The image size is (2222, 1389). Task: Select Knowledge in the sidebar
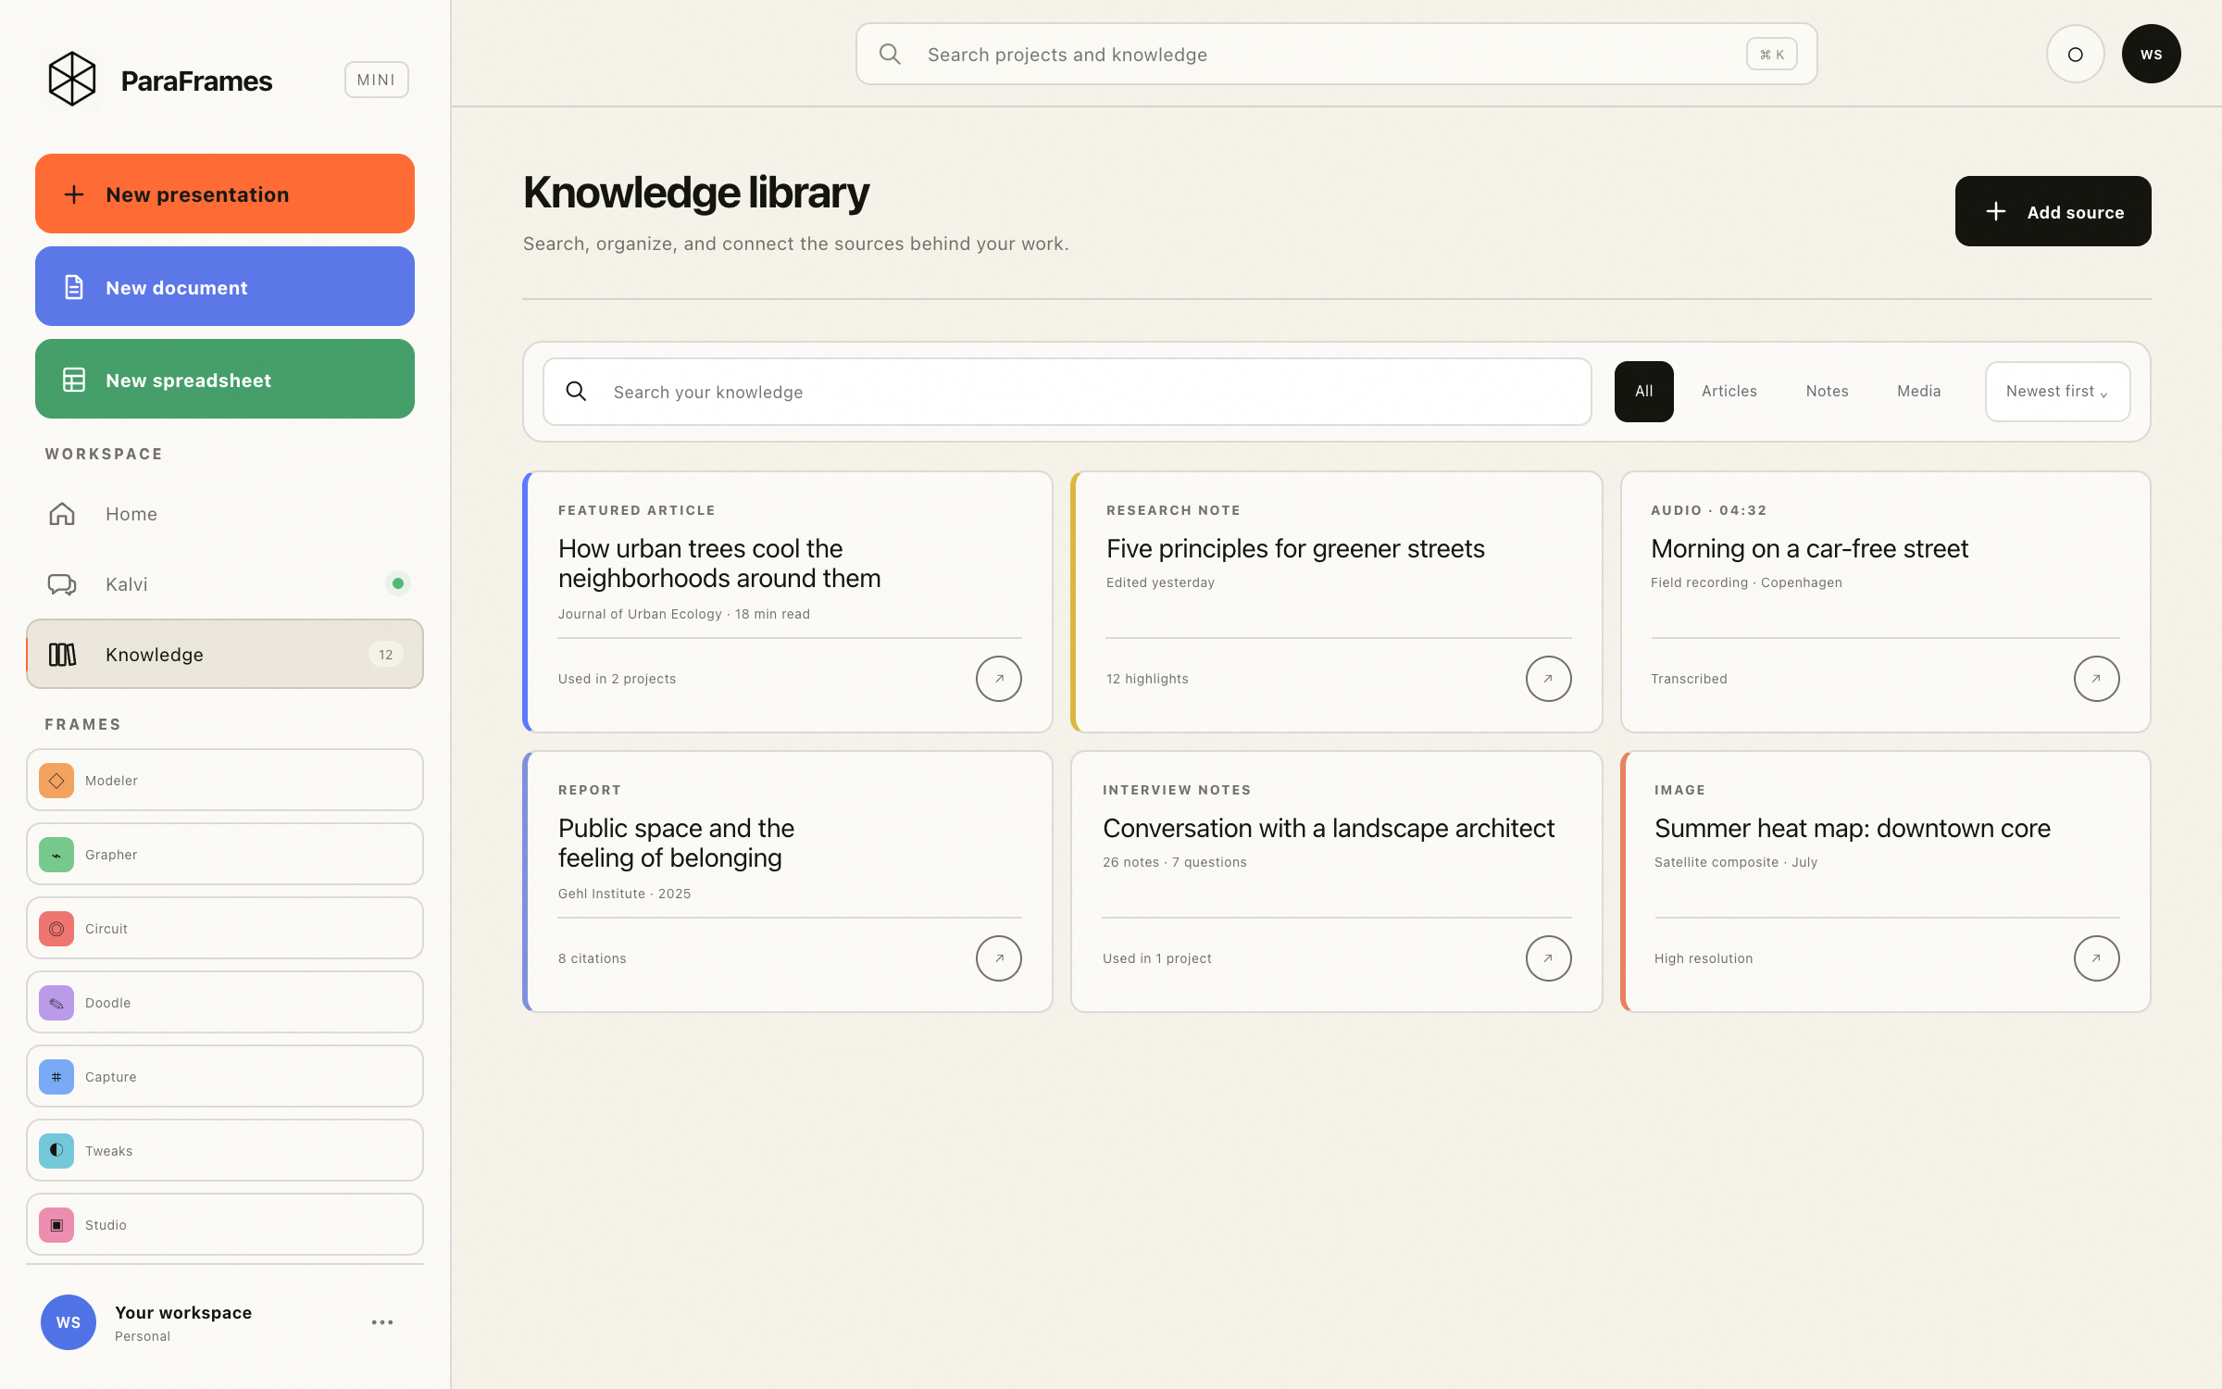[x=225, y=654]
